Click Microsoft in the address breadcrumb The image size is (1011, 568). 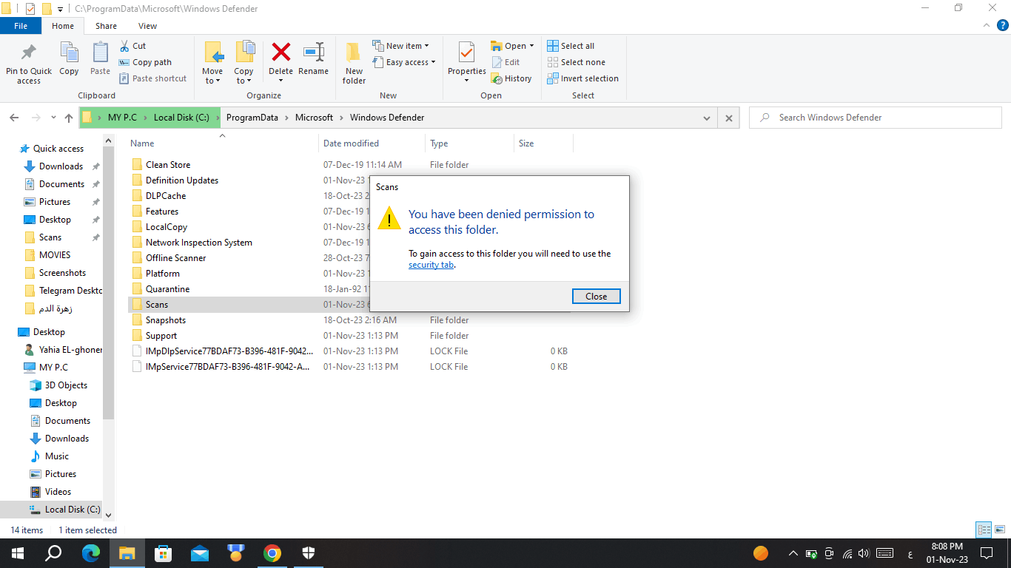[x=315, y=118]
